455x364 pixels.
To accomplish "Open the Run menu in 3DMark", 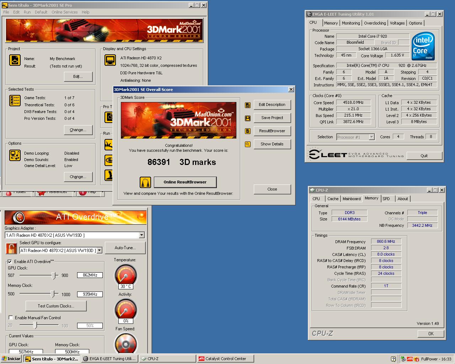I will point(27,12).
